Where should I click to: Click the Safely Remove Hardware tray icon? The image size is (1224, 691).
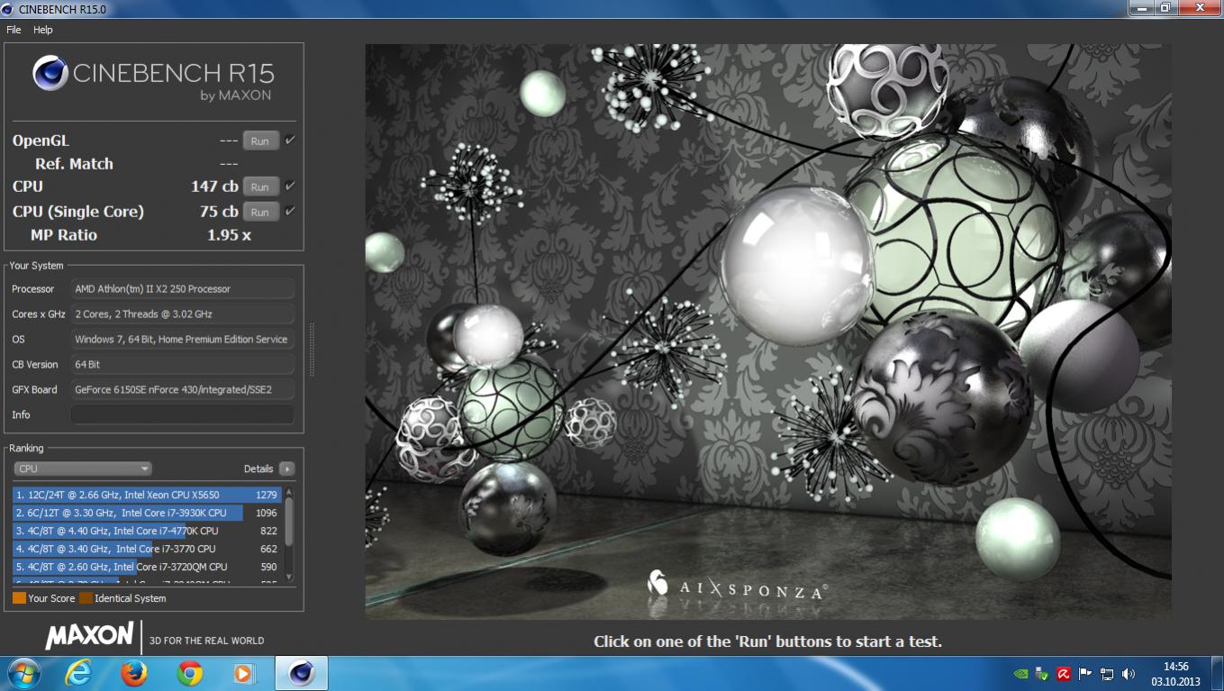[1041, 674]
